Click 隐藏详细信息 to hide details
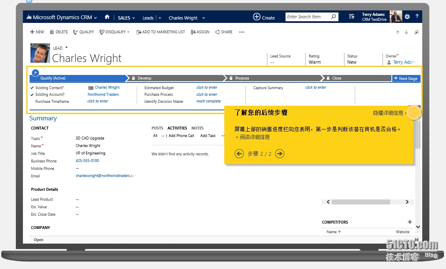Viewport: 446px width, 269px height. click(388, 113)
